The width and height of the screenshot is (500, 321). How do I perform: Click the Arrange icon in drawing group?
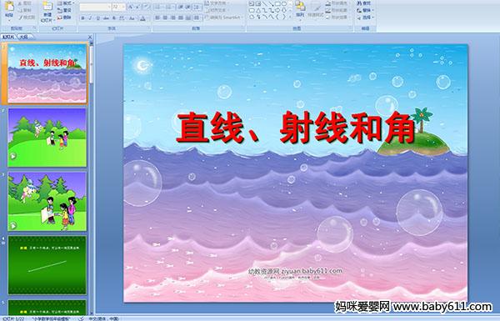[300, 9]
